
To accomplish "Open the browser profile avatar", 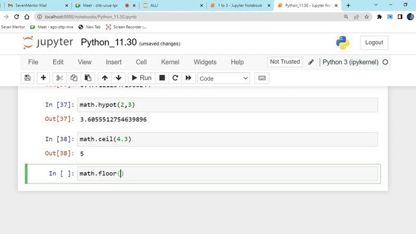I will pyautogui.click(x=410, y=17).
